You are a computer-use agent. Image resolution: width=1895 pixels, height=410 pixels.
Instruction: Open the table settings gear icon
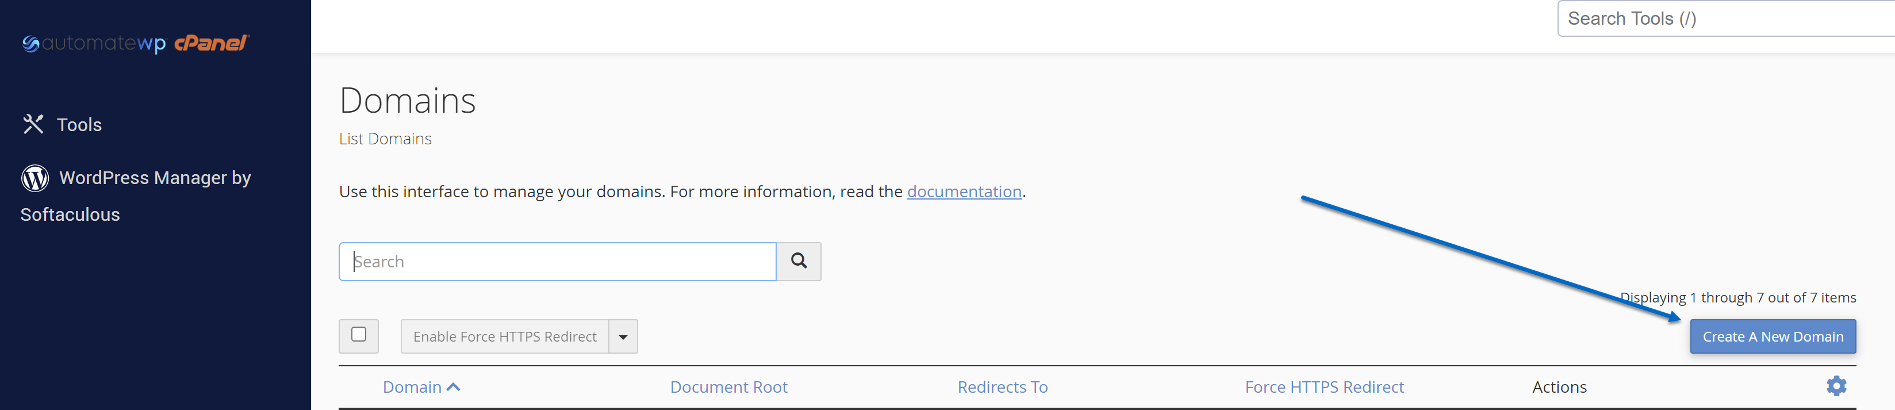click(x=1836, y=386)
